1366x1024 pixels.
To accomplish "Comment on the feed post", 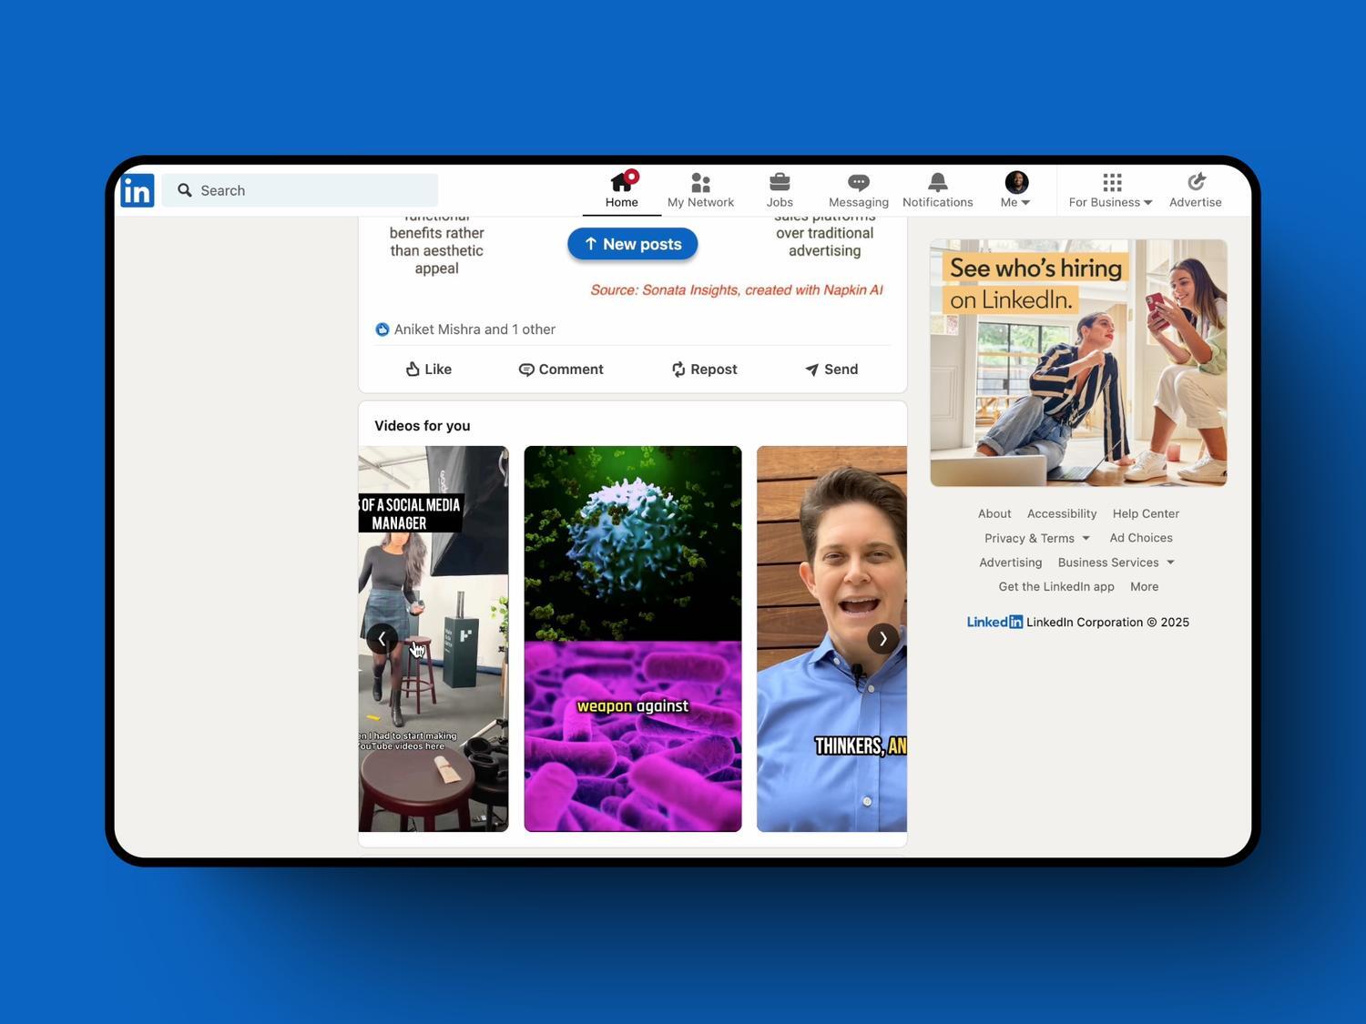I will [x=561, y=369].
